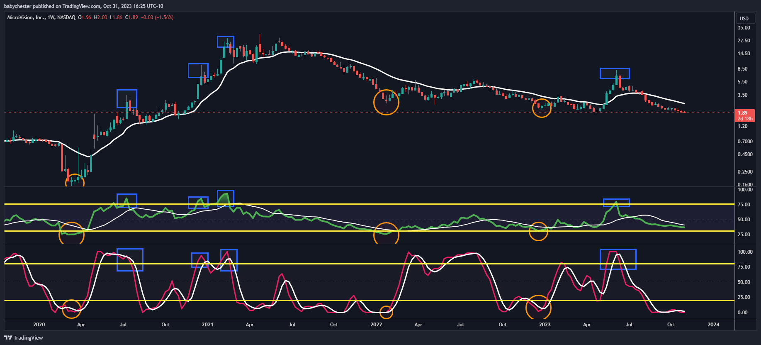Screen dimensions: 761x345
Task: Click the 0.7000 price axis label
Action: click(745, 142)
